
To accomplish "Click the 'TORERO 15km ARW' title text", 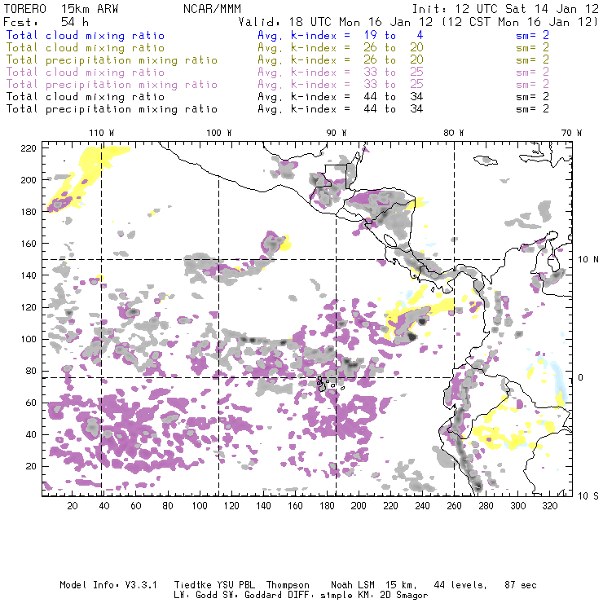I will 61,8.
